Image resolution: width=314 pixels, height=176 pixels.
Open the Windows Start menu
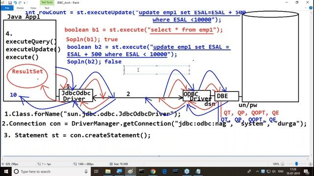[6, 172]
